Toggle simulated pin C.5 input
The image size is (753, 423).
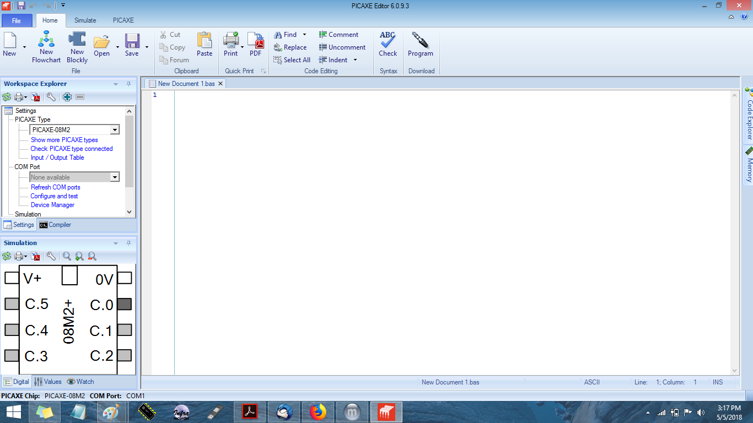(12, 303)
